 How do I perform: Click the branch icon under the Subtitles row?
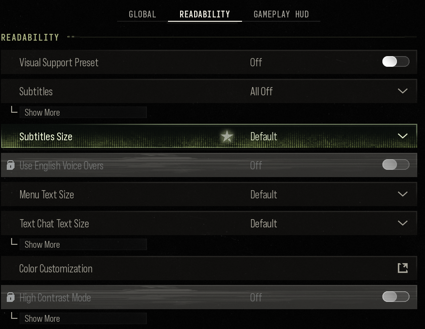coord(14,110)
